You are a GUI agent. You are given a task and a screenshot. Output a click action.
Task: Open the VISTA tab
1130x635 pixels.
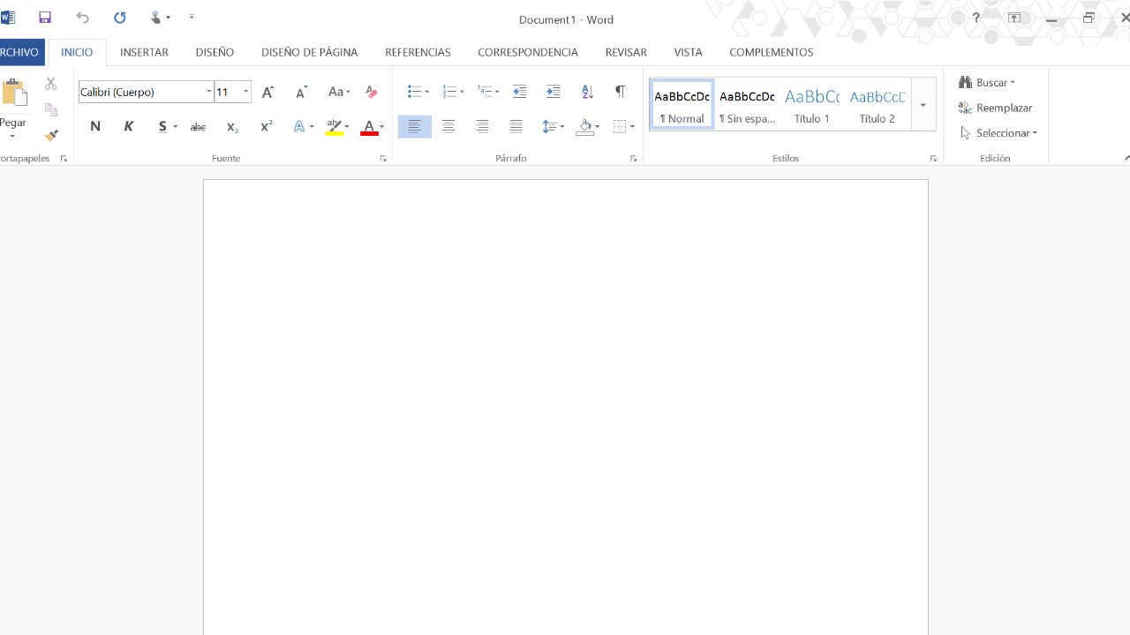[688, 52]
